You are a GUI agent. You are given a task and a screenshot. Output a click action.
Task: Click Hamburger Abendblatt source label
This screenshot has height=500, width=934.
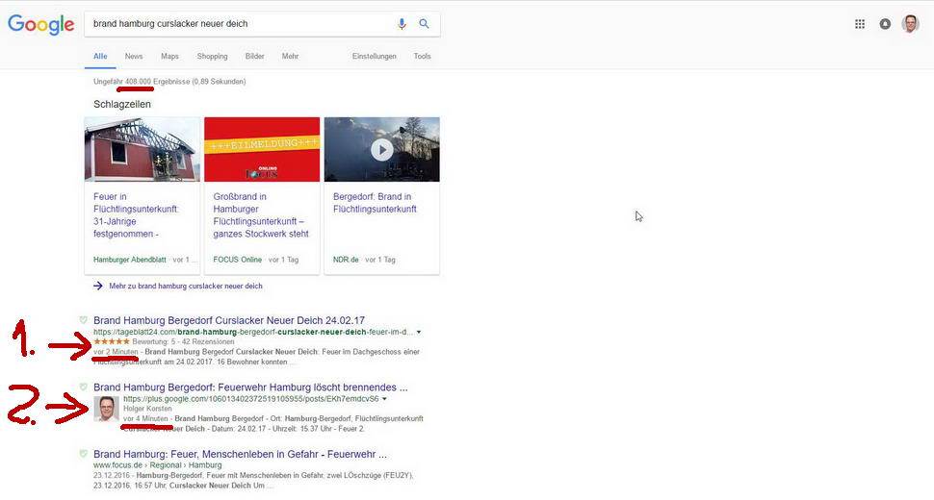coord(130,260)
